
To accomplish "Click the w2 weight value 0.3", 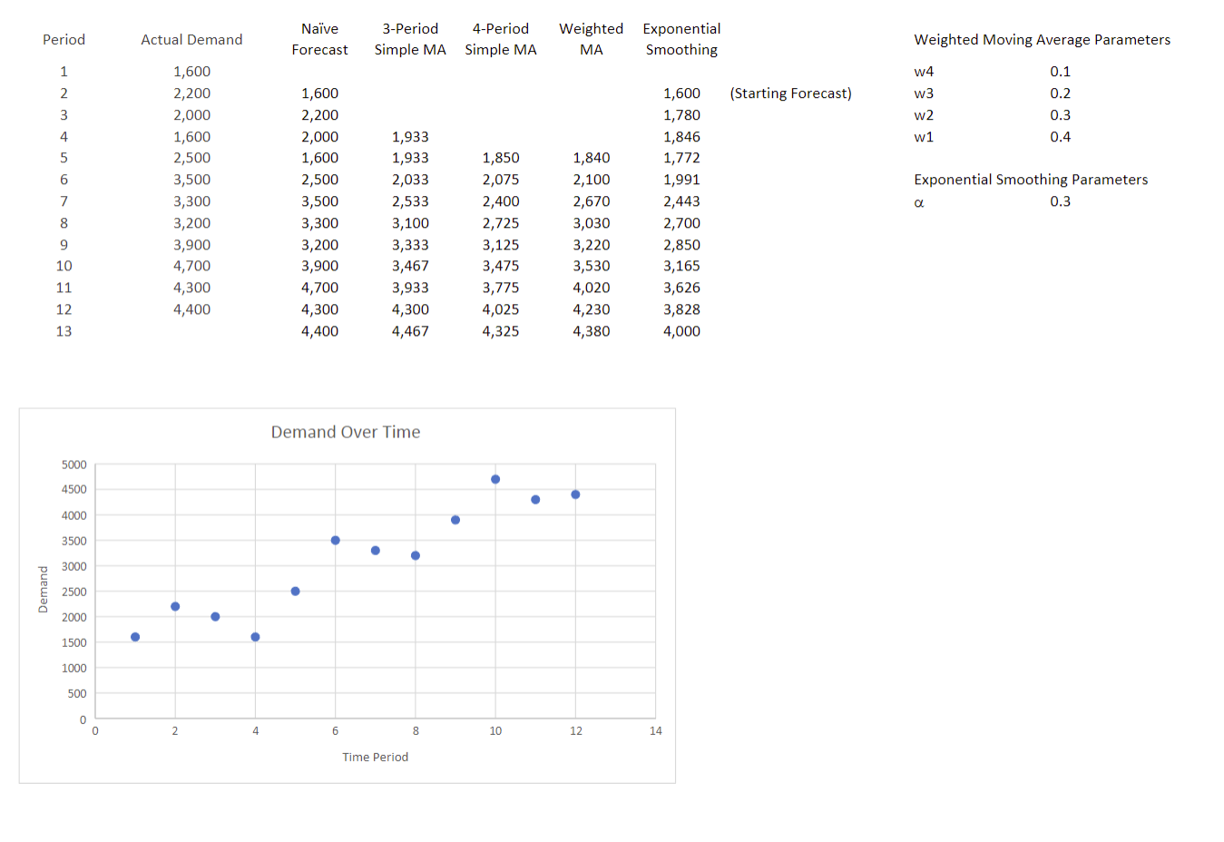I will click(1060, 115).
